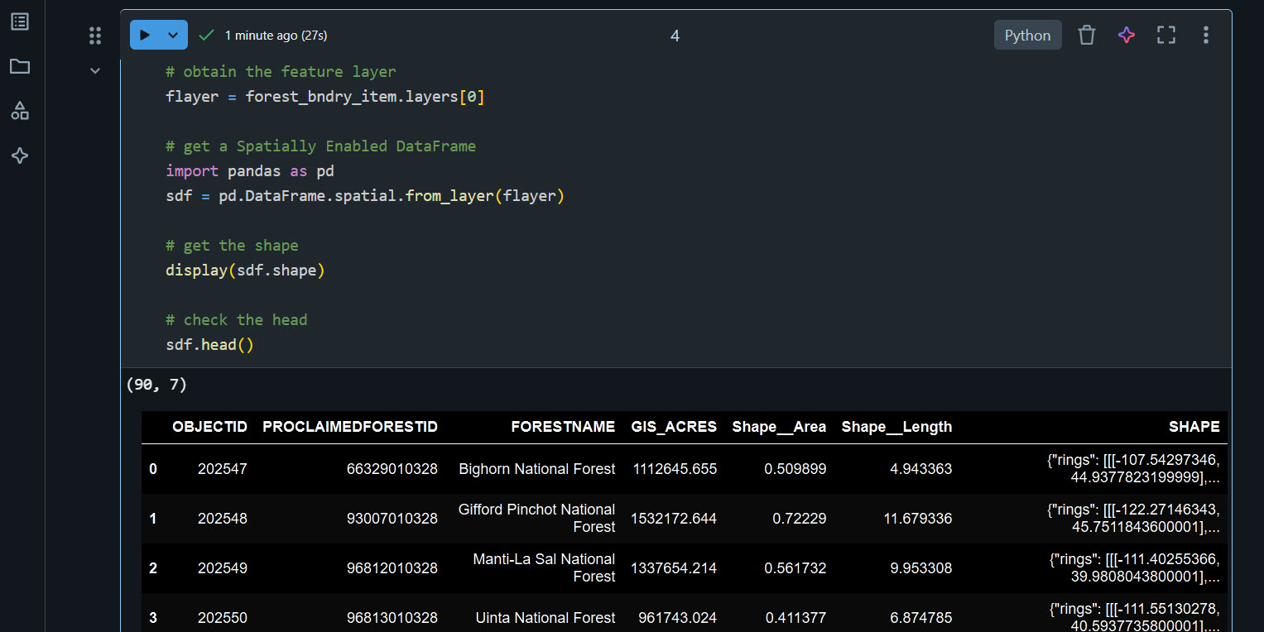Delete the cell using the trash icon
1264x632 pixels.
[1087, 35]
